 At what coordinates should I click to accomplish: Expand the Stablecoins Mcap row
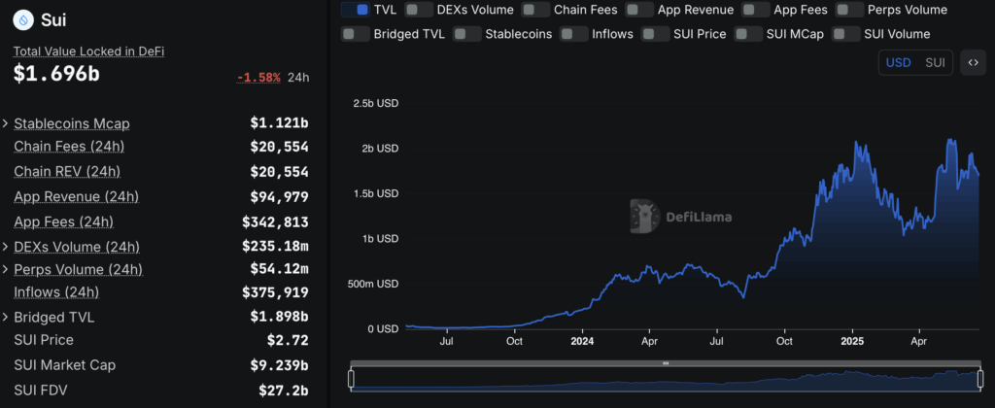point(6,123)
